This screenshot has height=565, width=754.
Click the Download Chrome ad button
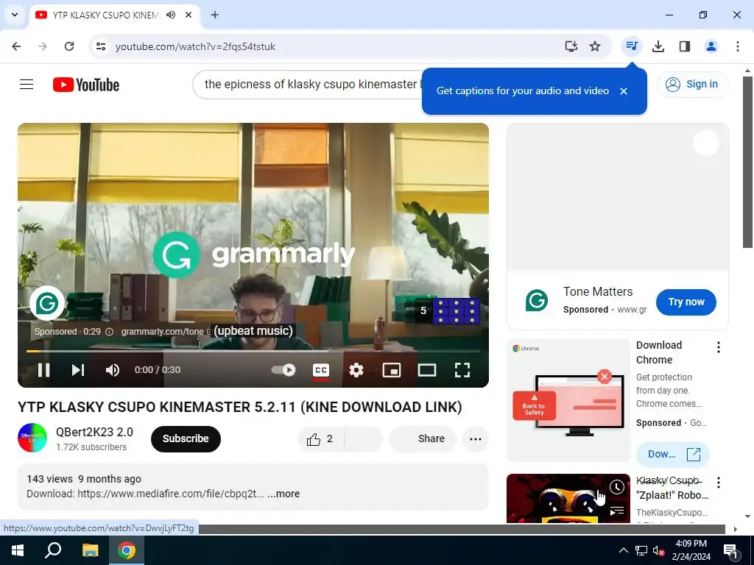673,454
